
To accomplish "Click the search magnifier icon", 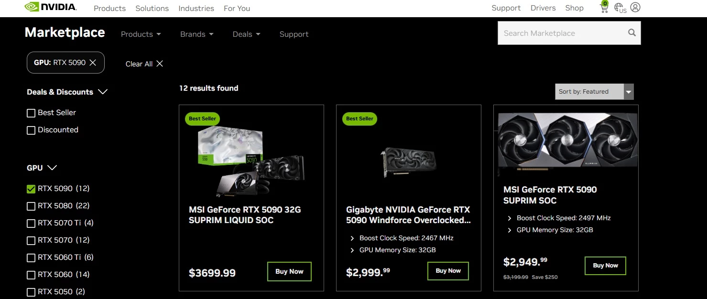I will click(631, 33).
